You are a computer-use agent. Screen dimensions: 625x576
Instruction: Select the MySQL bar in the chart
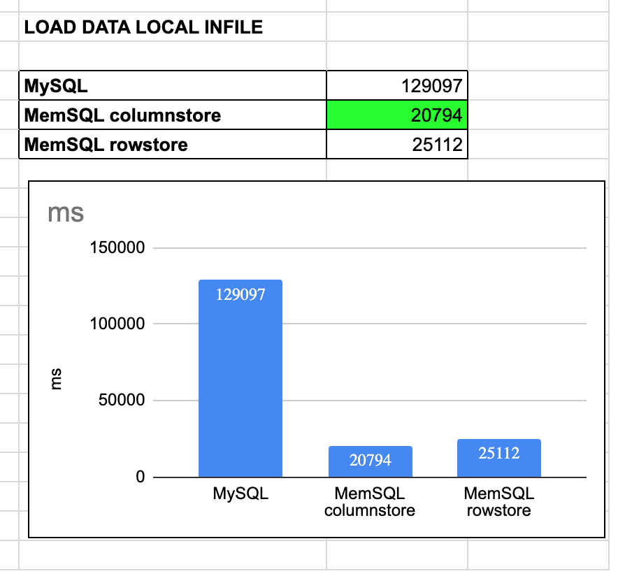pyautogui.click(x=240, y=378)
